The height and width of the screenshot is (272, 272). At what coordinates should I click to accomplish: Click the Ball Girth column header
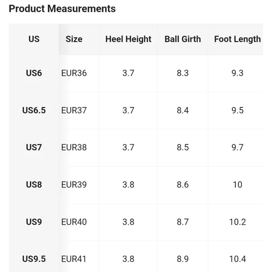pos(183,39)
